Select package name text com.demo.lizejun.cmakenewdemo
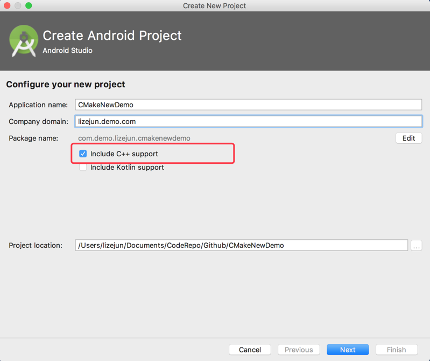This screenshot has width=430, height=361. (x=134, y=138)
